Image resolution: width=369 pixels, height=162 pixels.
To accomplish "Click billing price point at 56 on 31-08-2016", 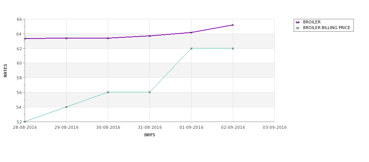I will coord(149,92).
